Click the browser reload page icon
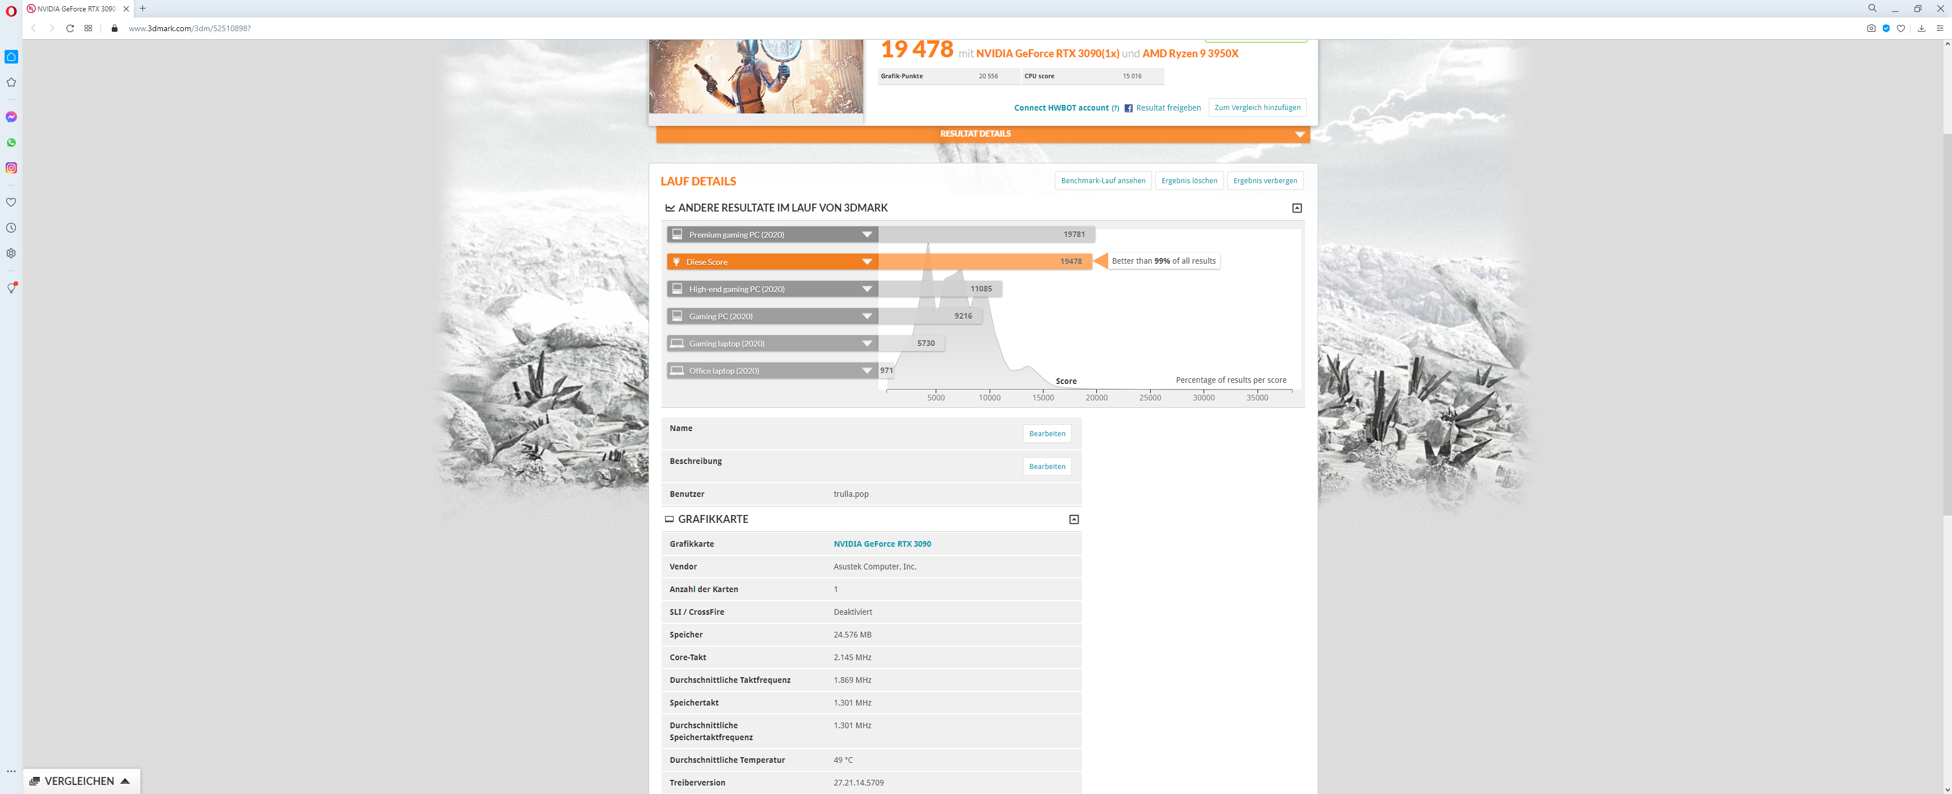This screenshot has width=1952, height=794. point(70,29)
